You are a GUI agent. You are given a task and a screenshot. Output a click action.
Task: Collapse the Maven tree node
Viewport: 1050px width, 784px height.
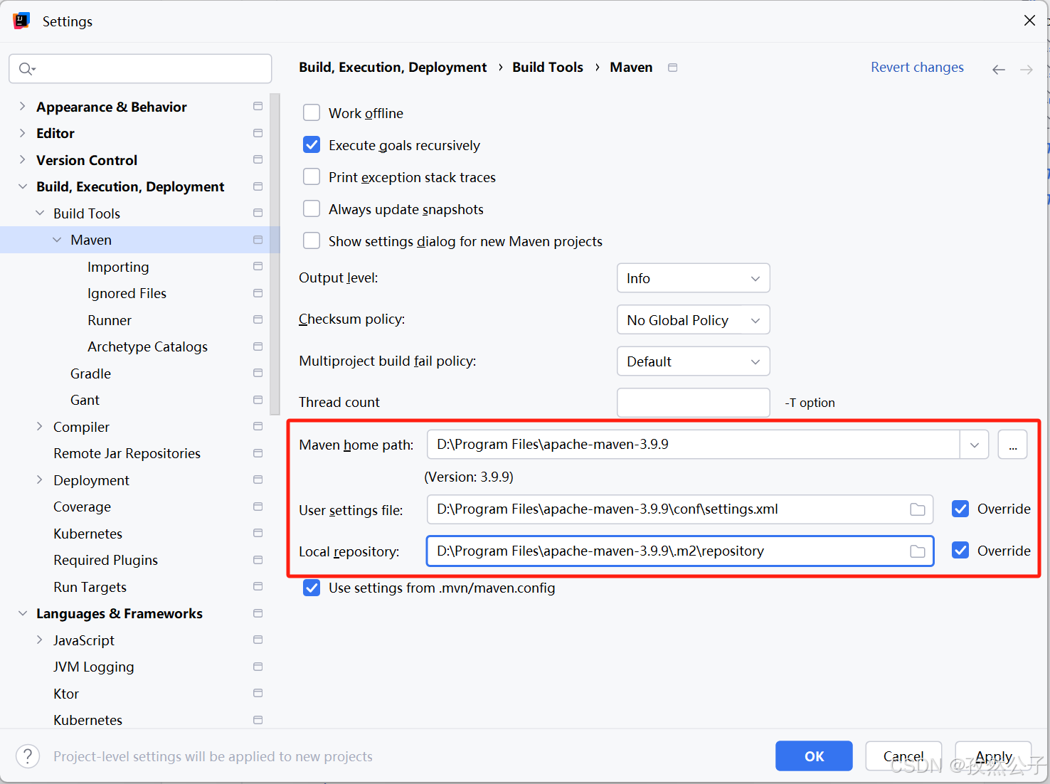point(57,240)
